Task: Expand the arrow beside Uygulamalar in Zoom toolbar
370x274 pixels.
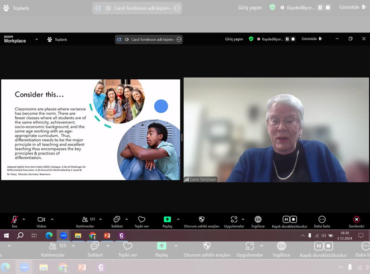Action: [x=243, y=219]
